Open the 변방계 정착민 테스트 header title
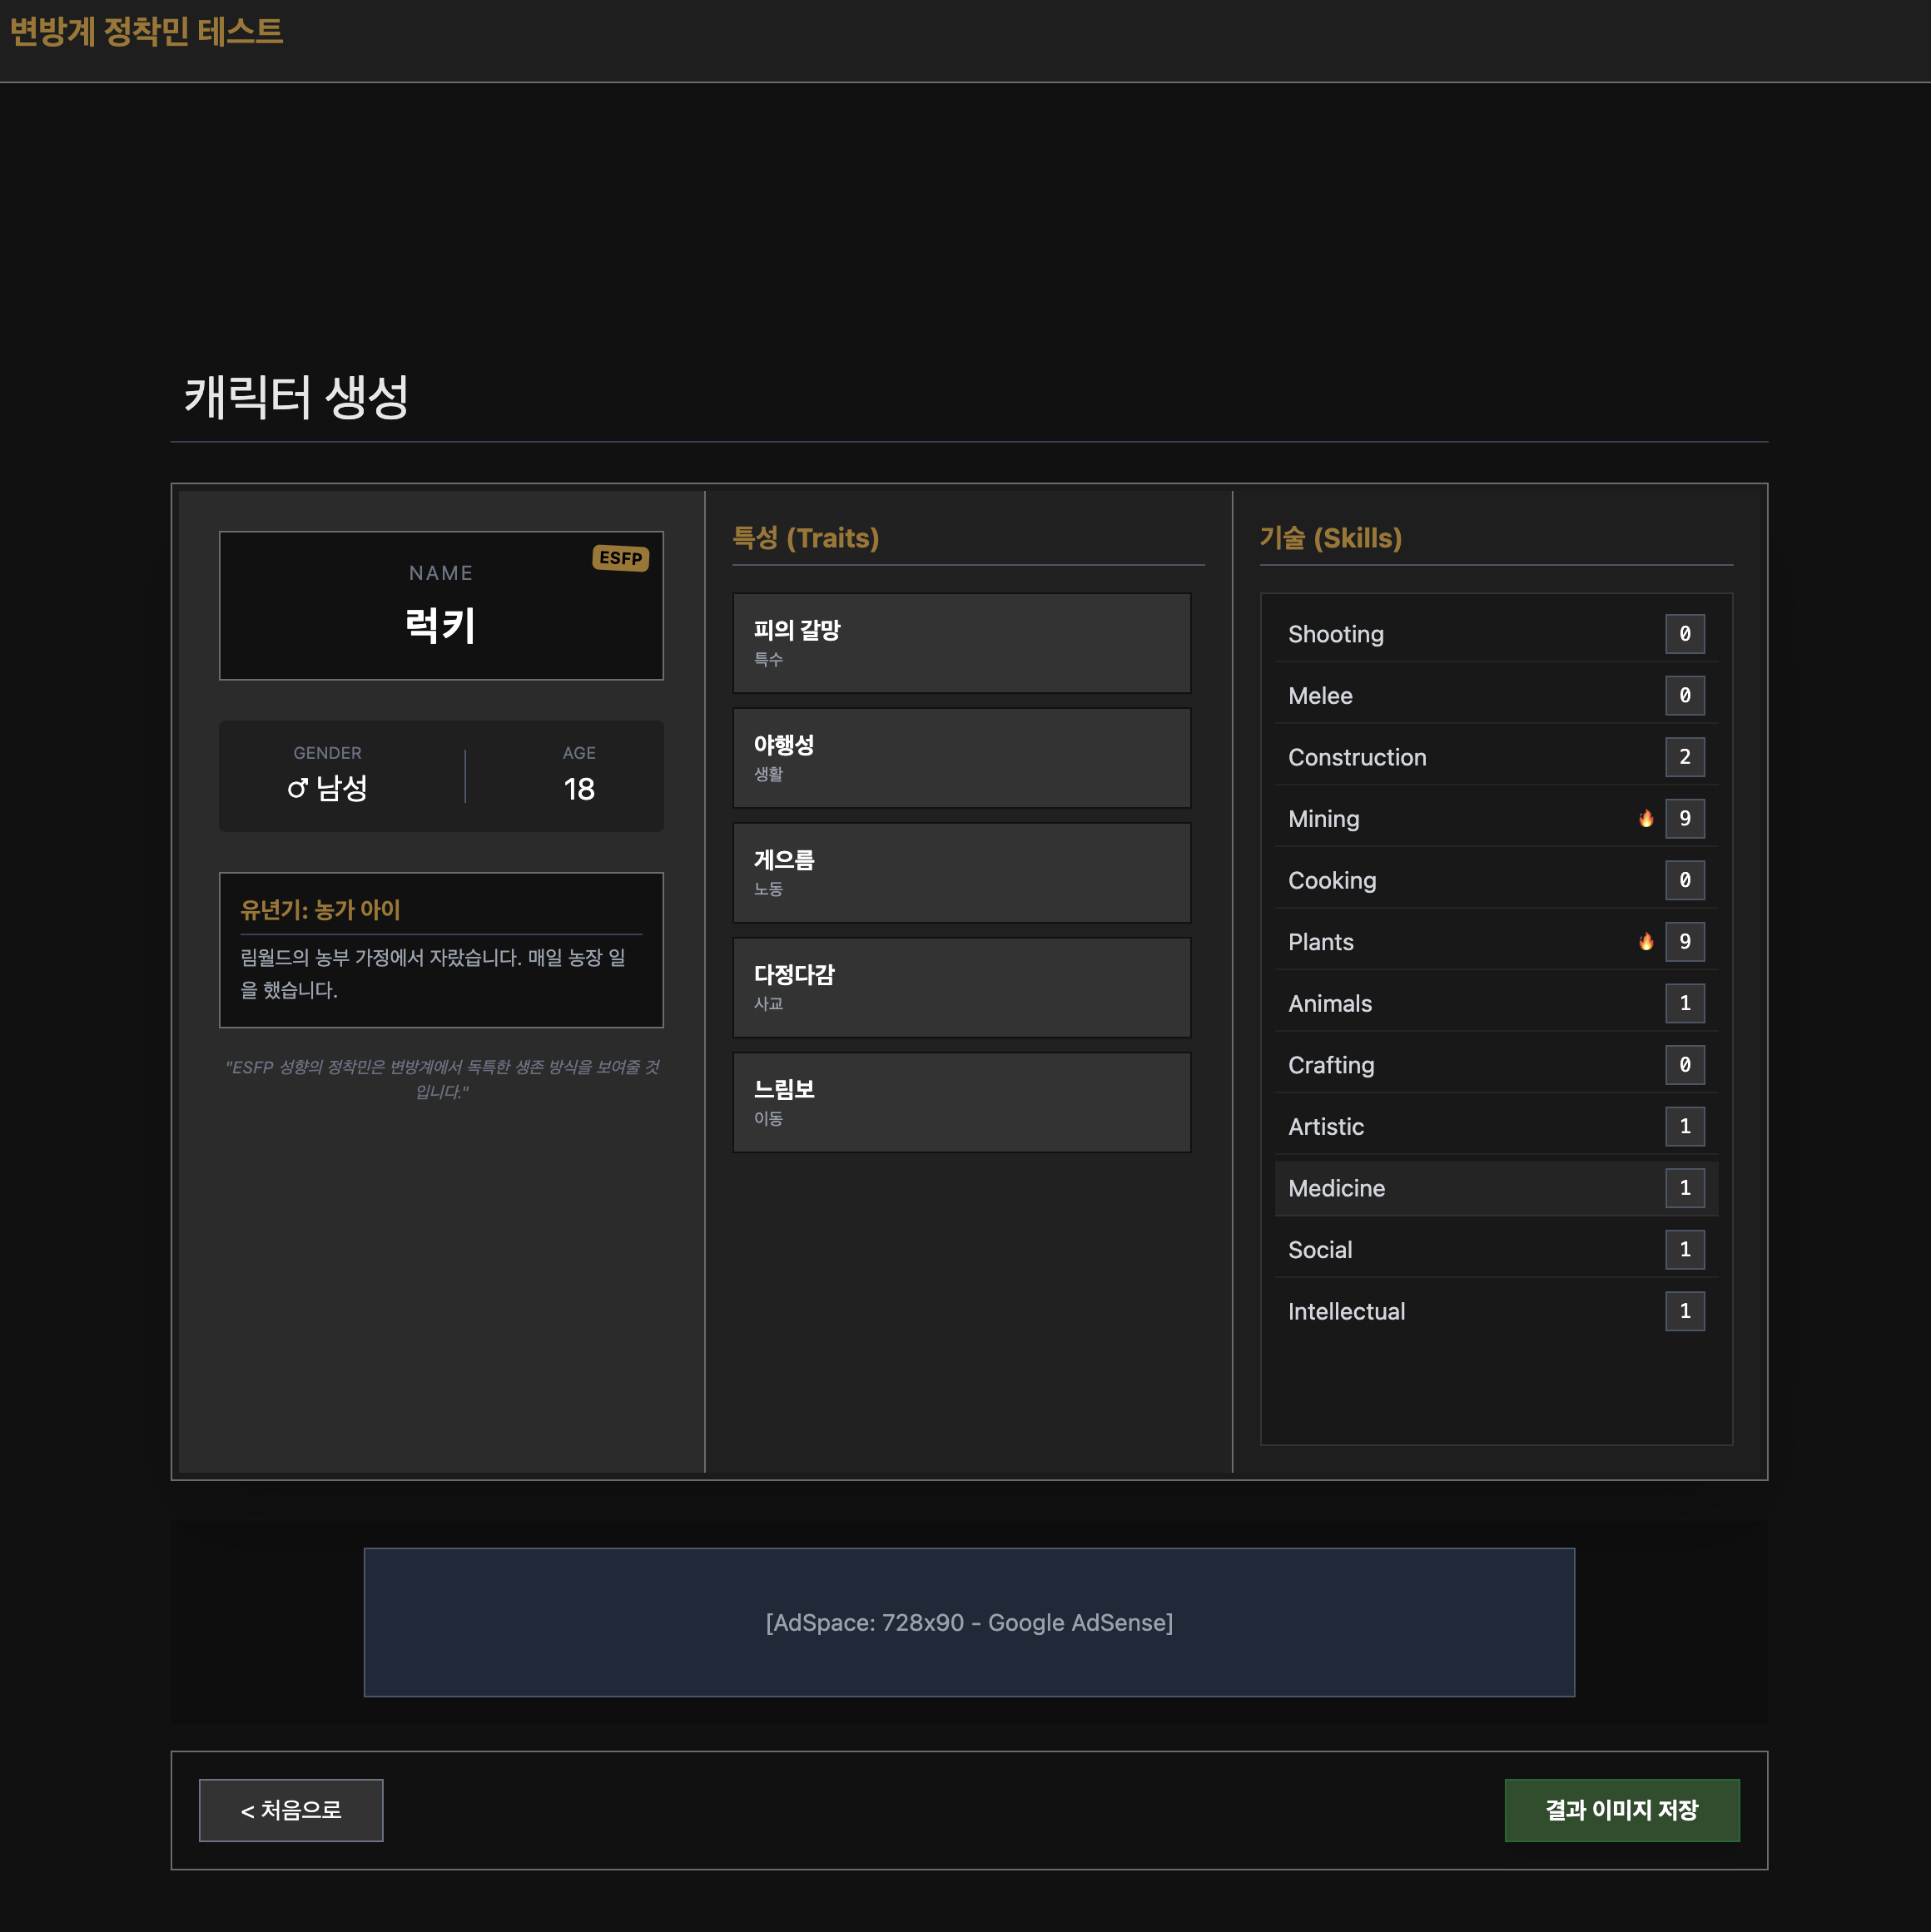Image resolution: width=1931 pixels, height=1932 pixels. pyautogui.click(x=147, y=32)
